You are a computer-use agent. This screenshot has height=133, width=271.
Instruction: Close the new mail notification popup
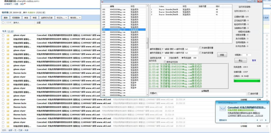pyautogui.click(x=267, y=103)
